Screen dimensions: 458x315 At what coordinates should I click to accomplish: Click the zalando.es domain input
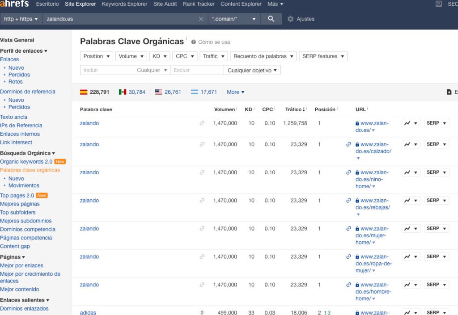tap(120, 19)
